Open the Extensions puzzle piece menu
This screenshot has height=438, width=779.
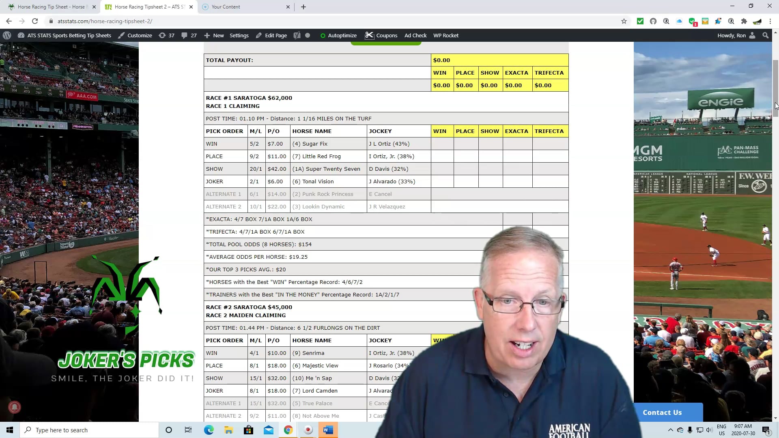click(744, 21)
